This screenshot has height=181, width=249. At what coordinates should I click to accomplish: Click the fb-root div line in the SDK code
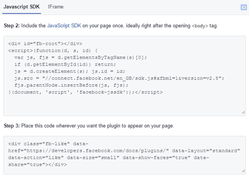[x=45, y=44]
